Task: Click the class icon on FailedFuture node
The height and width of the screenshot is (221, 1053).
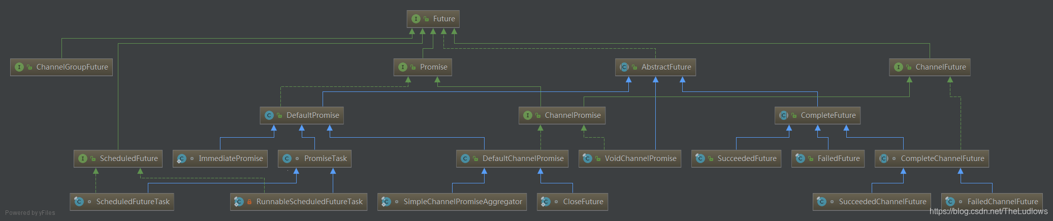Action: pos(800,159)
